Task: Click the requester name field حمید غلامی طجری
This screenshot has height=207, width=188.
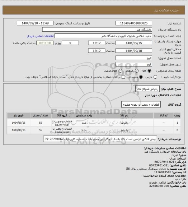Action: 103,36
